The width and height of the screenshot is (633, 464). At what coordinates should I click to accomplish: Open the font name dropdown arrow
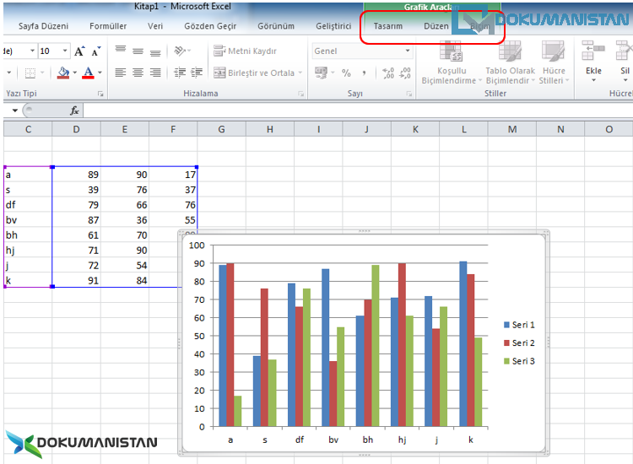click(x=32, y=51)
